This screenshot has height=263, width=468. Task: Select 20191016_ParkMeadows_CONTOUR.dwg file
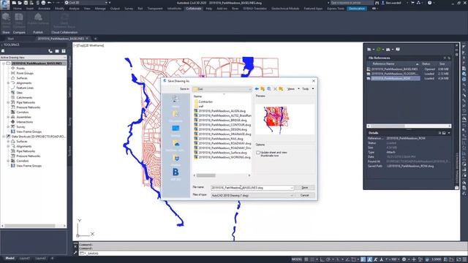tap(222, 125)
